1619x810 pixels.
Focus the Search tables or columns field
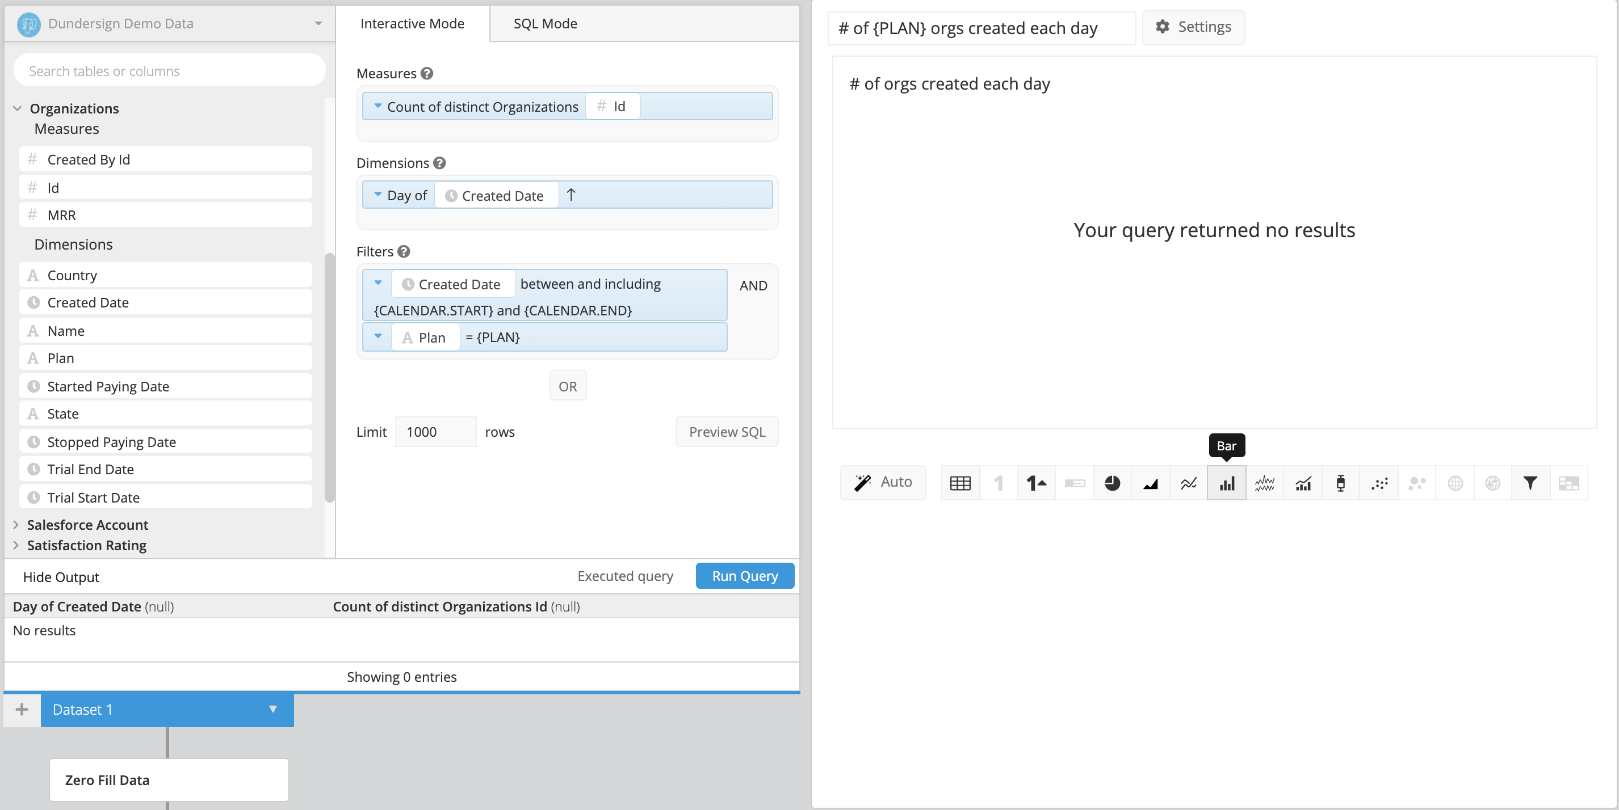pyautogui.click(x=169, y=70)
